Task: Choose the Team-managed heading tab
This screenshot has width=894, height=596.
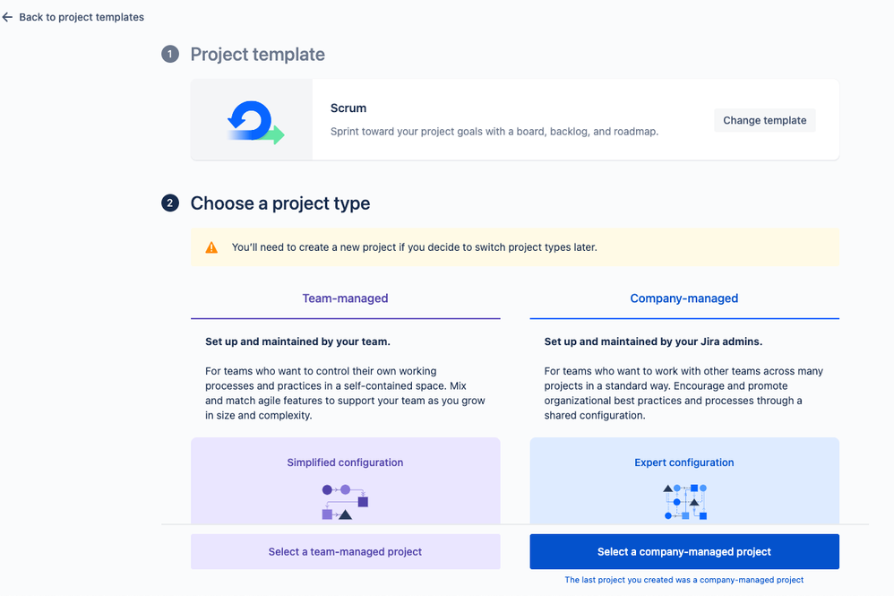Action: [x=345, y=298]
